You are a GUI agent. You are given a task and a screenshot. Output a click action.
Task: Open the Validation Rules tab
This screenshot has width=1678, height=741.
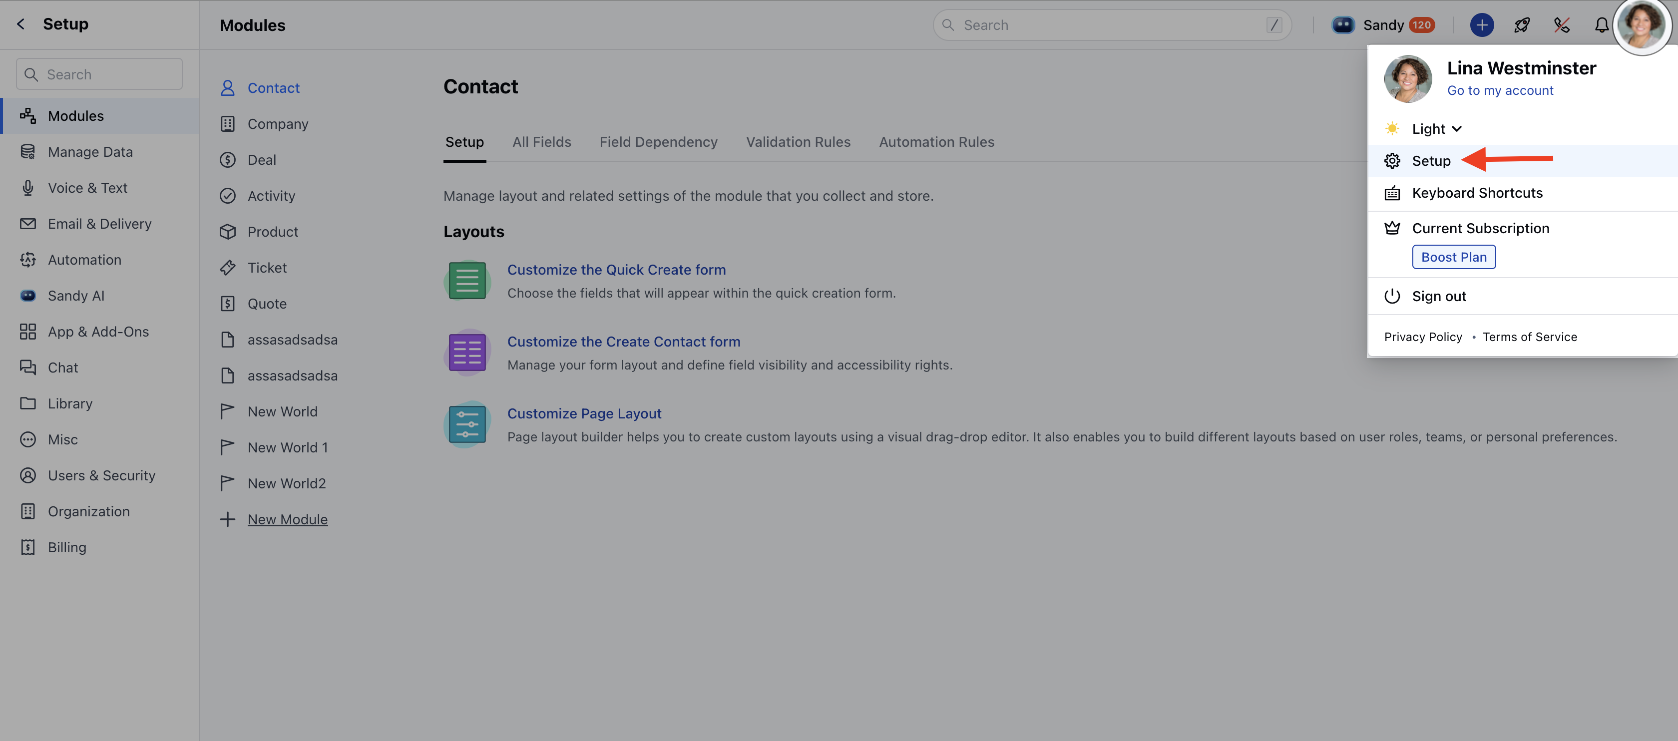[x=798, y=142]
